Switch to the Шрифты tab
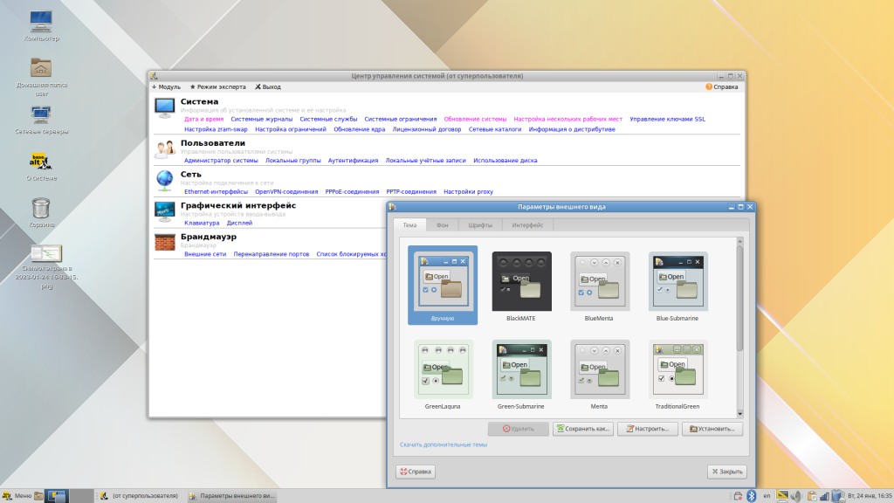Screen dimensions: 894x503 (478, 225)
